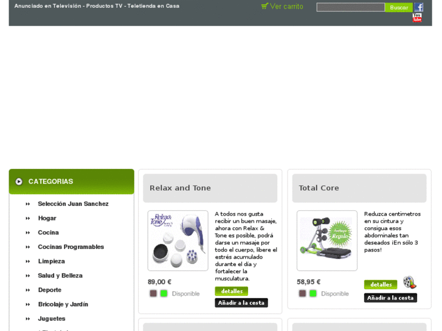Open the Hogar category
Image resolution: width=442 pixels, height=331 pixels.
click(x=47, y=218)
